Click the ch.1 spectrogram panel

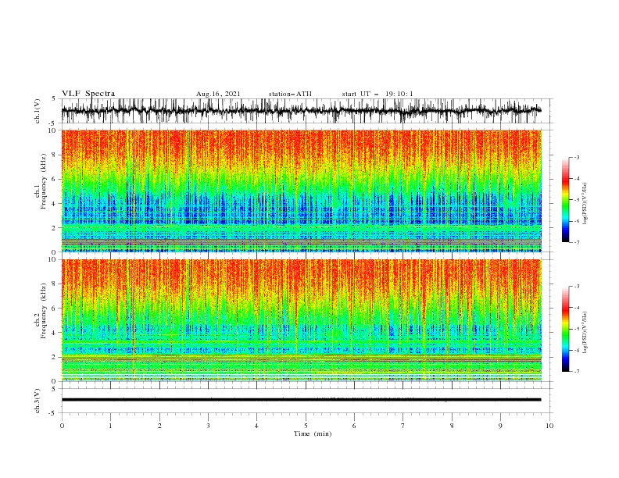pos(301,191)
